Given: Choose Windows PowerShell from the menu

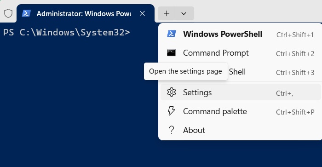Looking at the screenshot, I should [241, 34].
